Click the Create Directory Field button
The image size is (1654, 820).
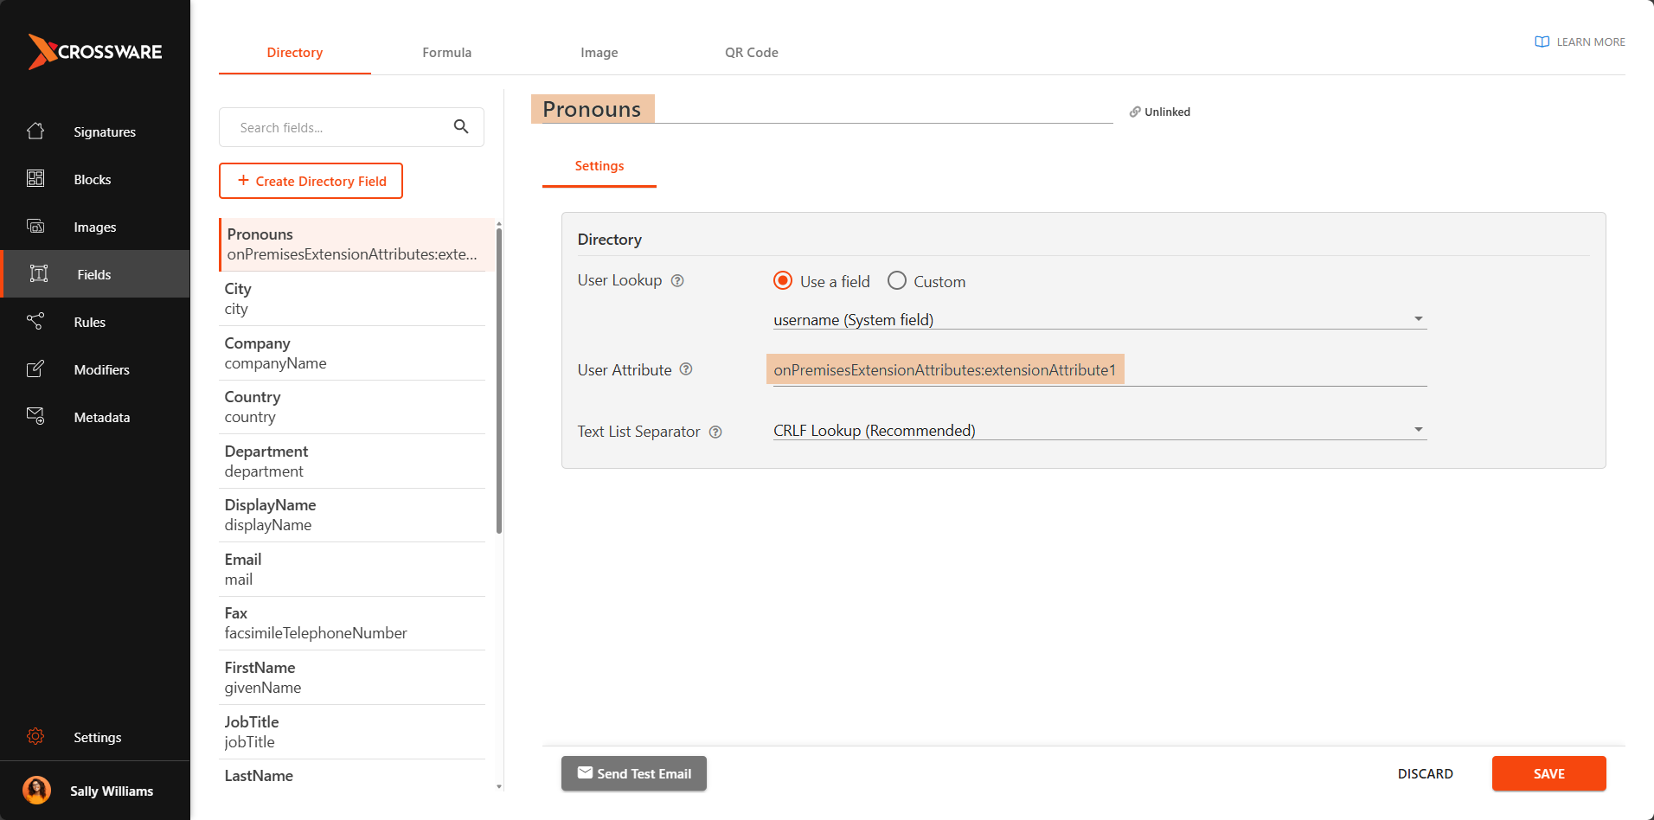(311, 181)
